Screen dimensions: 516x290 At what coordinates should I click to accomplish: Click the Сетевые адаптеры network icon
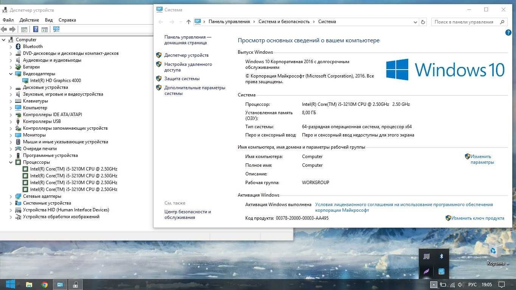pos(18,196)
